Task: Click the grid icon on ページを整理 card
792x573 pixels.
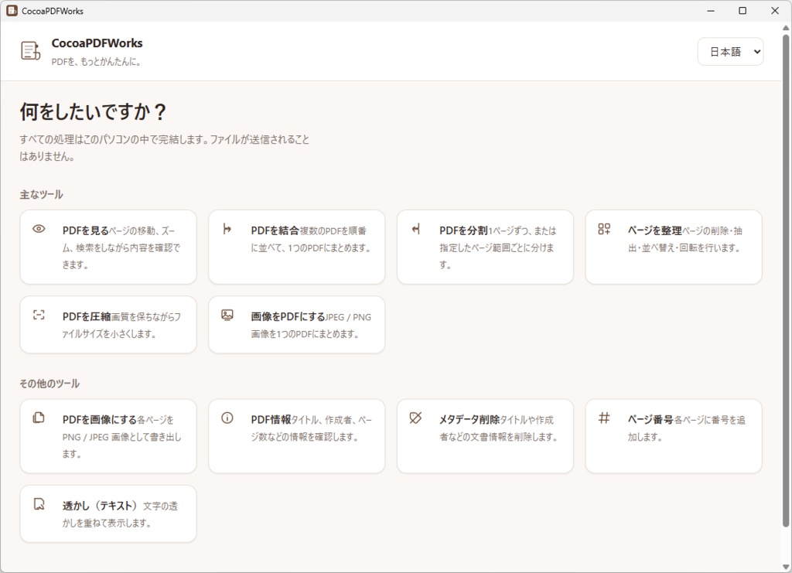Action: point(604,229)
